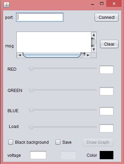Focus the port text field

pyautogui.click(x=40, y=17)
